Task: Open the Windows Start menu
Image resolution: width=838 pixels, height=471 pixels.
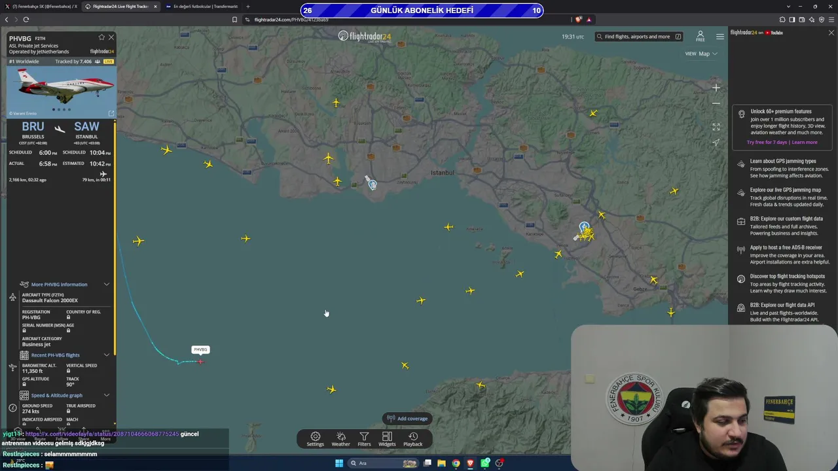Action: click(339, 463)
